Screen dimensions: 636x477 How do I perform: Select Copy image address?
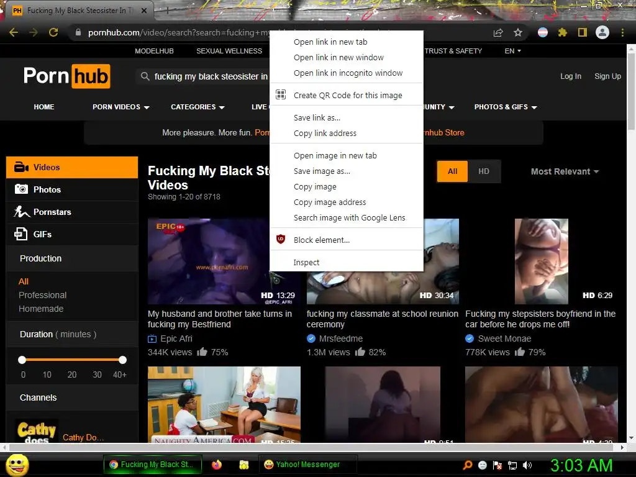coord(347,202)
